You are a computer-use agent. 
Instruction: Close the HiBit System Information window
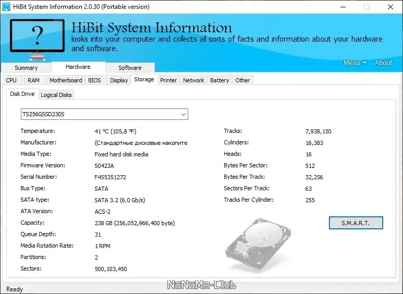tap(390, 7)
